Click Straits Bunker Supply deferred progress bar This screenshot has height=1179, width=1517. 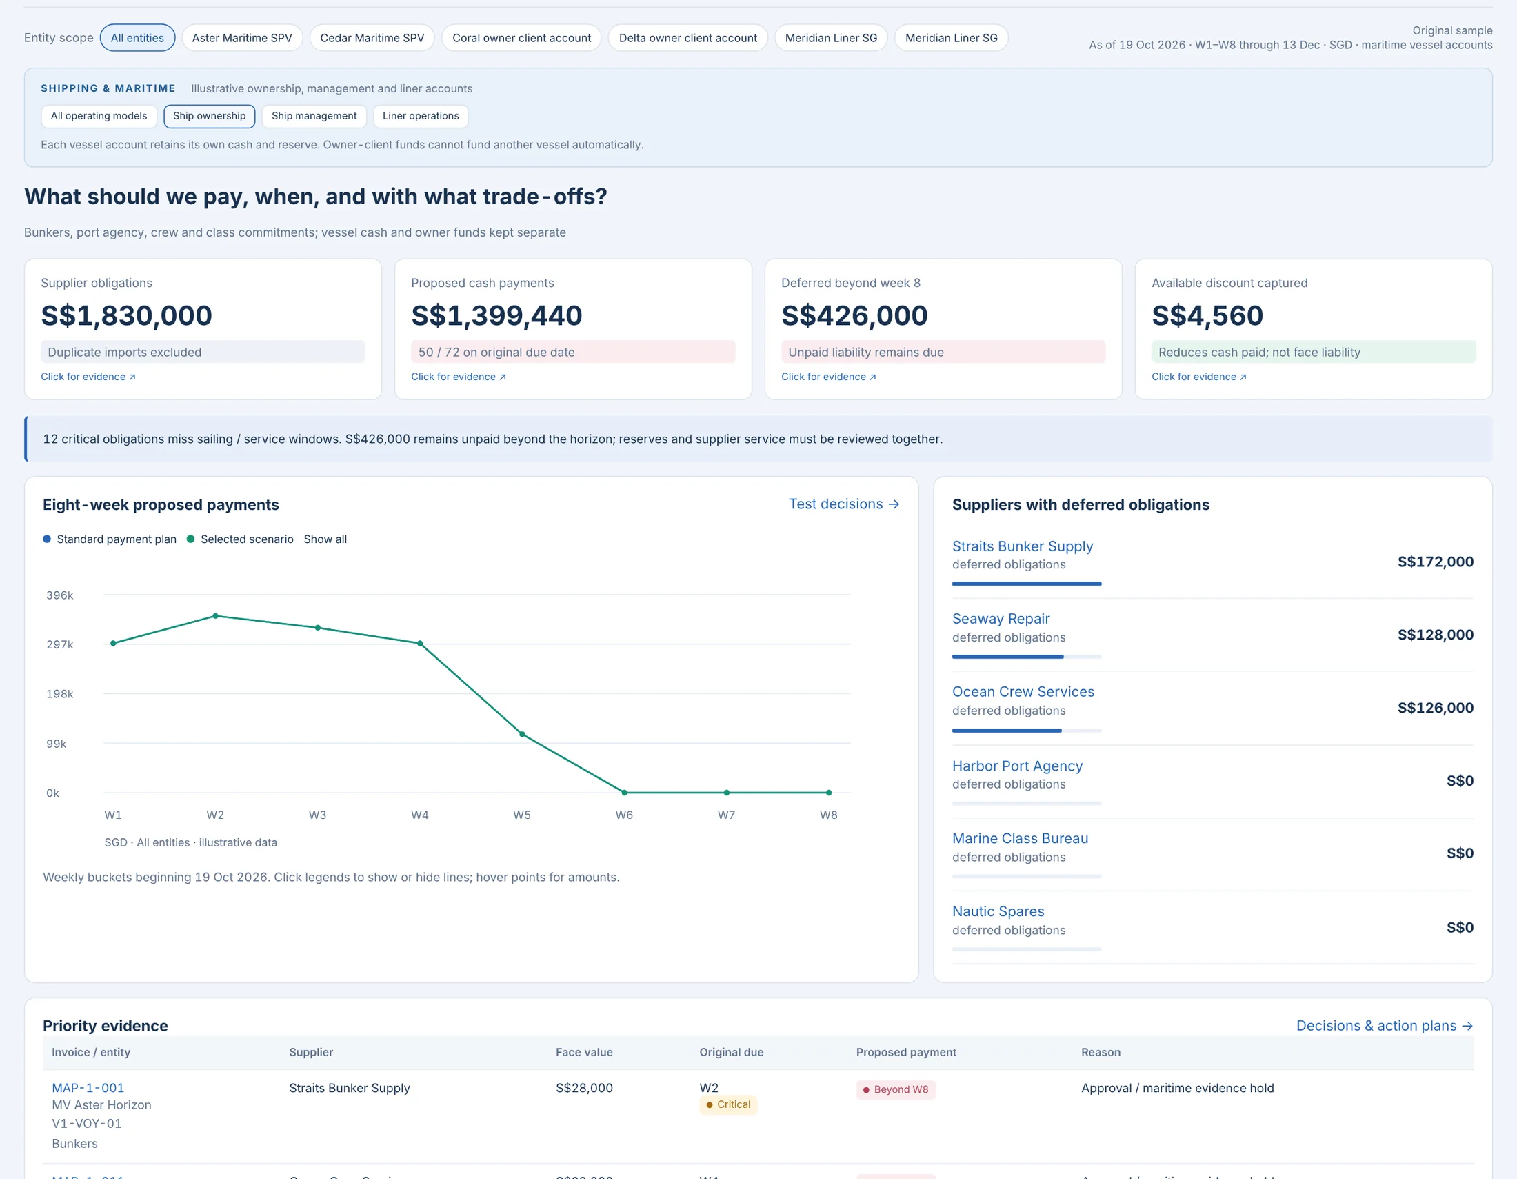(x=1027, y=584)
